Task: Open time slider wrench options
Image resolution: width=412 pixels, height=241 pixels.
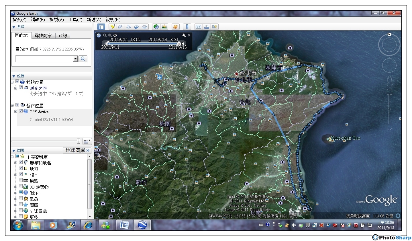Action: [x=184, y=35]
